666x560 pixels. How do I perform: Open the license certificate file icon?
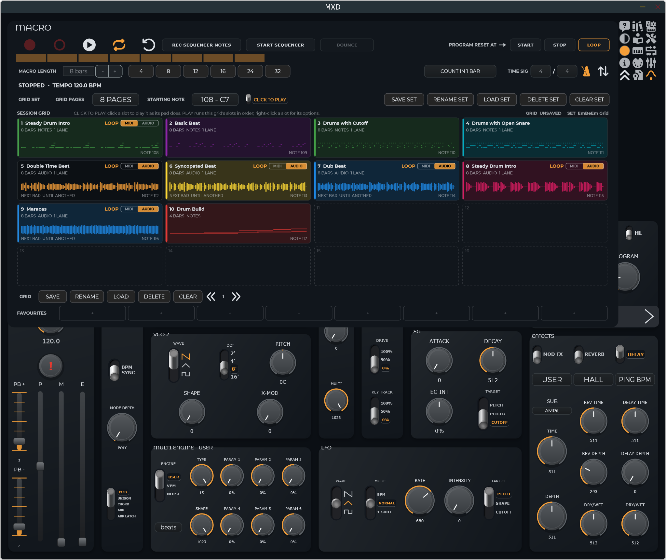[x=638, y=75]
